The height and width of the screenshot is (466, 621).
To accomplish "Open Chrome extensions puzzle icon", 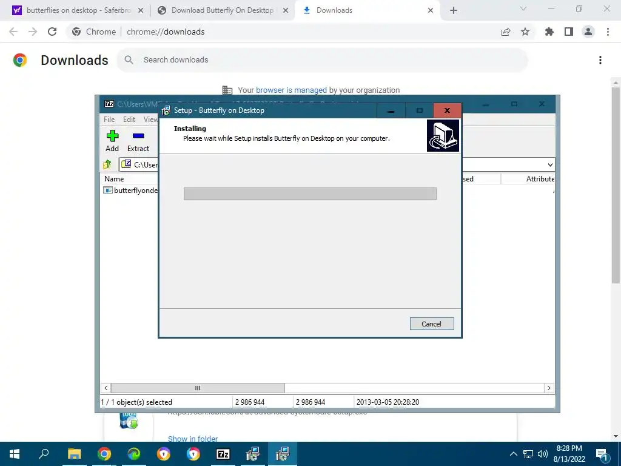I will coord(549,32).
